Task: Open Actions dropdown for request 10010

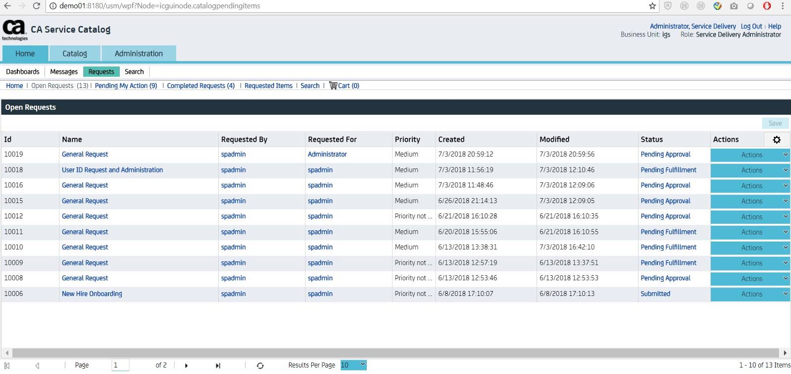Action: tap(750, 248)
